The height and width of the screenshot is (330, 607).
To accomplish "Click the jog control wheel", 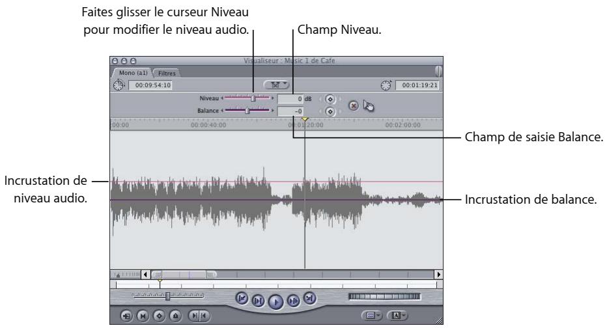I will 384,297.
